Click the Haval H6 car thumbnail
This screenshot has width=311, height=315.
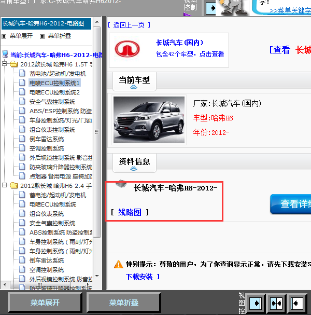(149, 120)
